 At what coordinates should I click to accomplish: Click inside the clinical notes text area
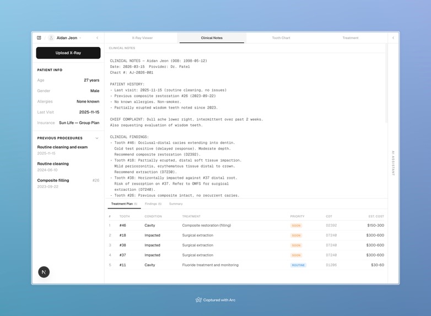point(246,125)
